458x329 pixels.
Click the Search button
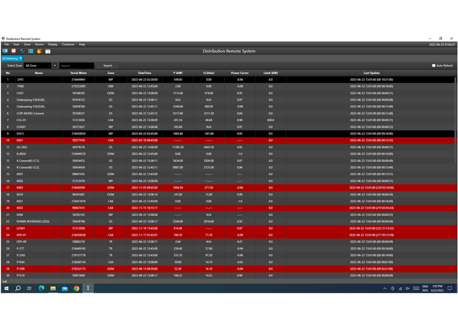pos(108,65)
